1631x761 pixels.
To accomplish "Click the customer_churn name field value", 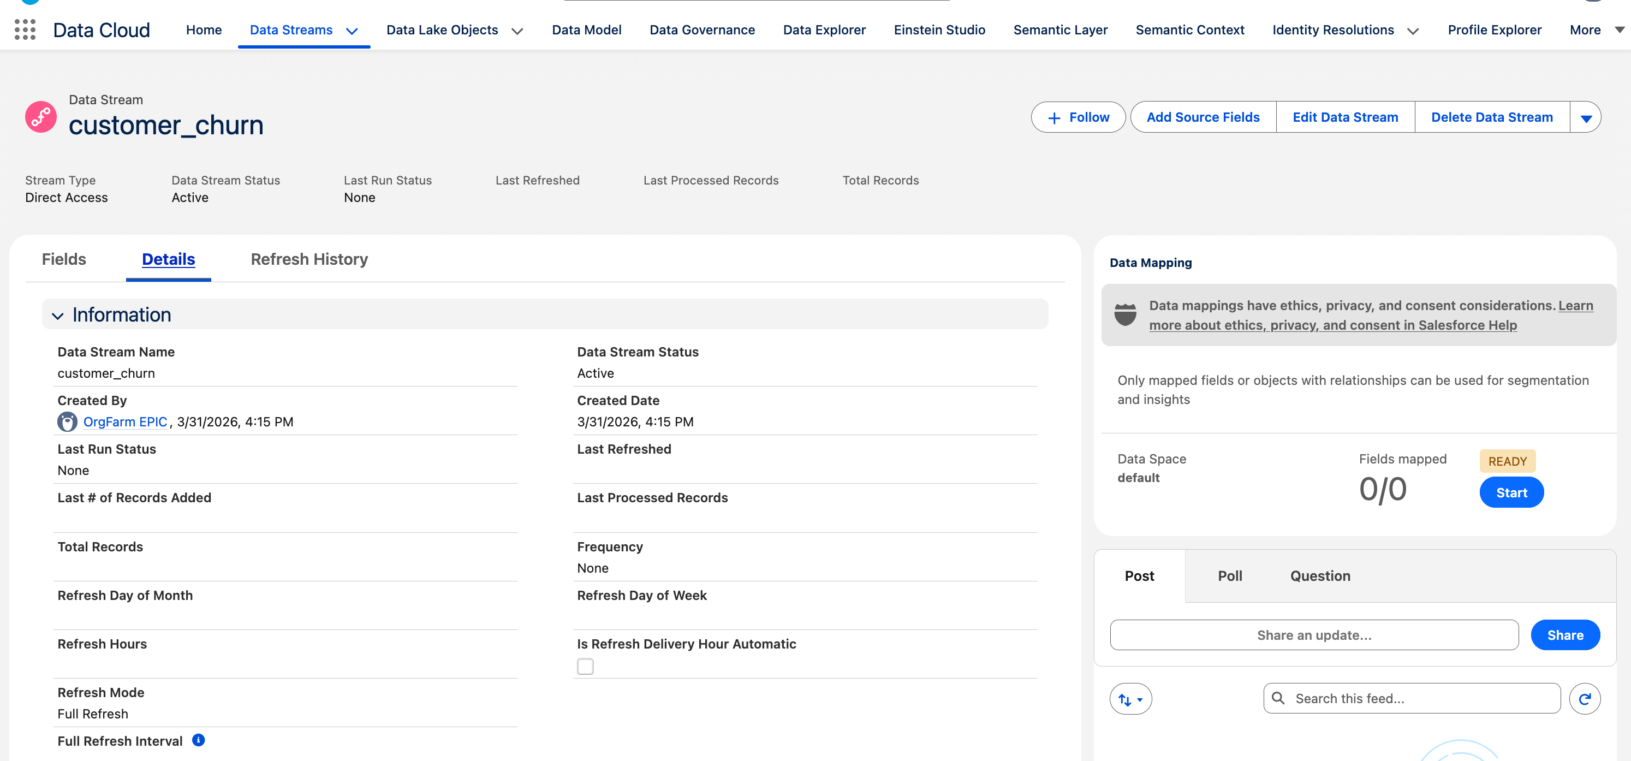I will coord(106,373).
